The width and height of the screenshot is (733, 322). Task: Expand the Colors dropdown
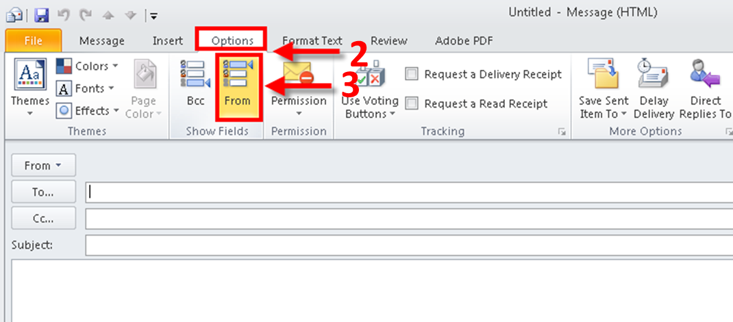87,66
